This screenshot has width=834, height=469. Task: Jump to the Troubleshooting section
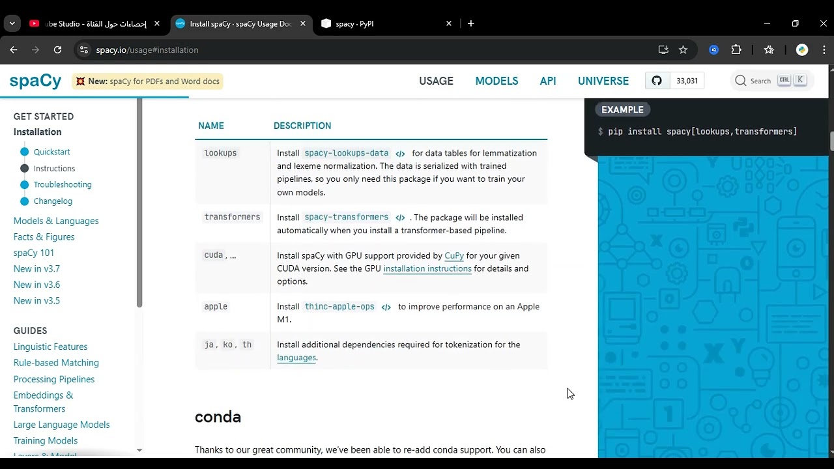click(63, 185)
